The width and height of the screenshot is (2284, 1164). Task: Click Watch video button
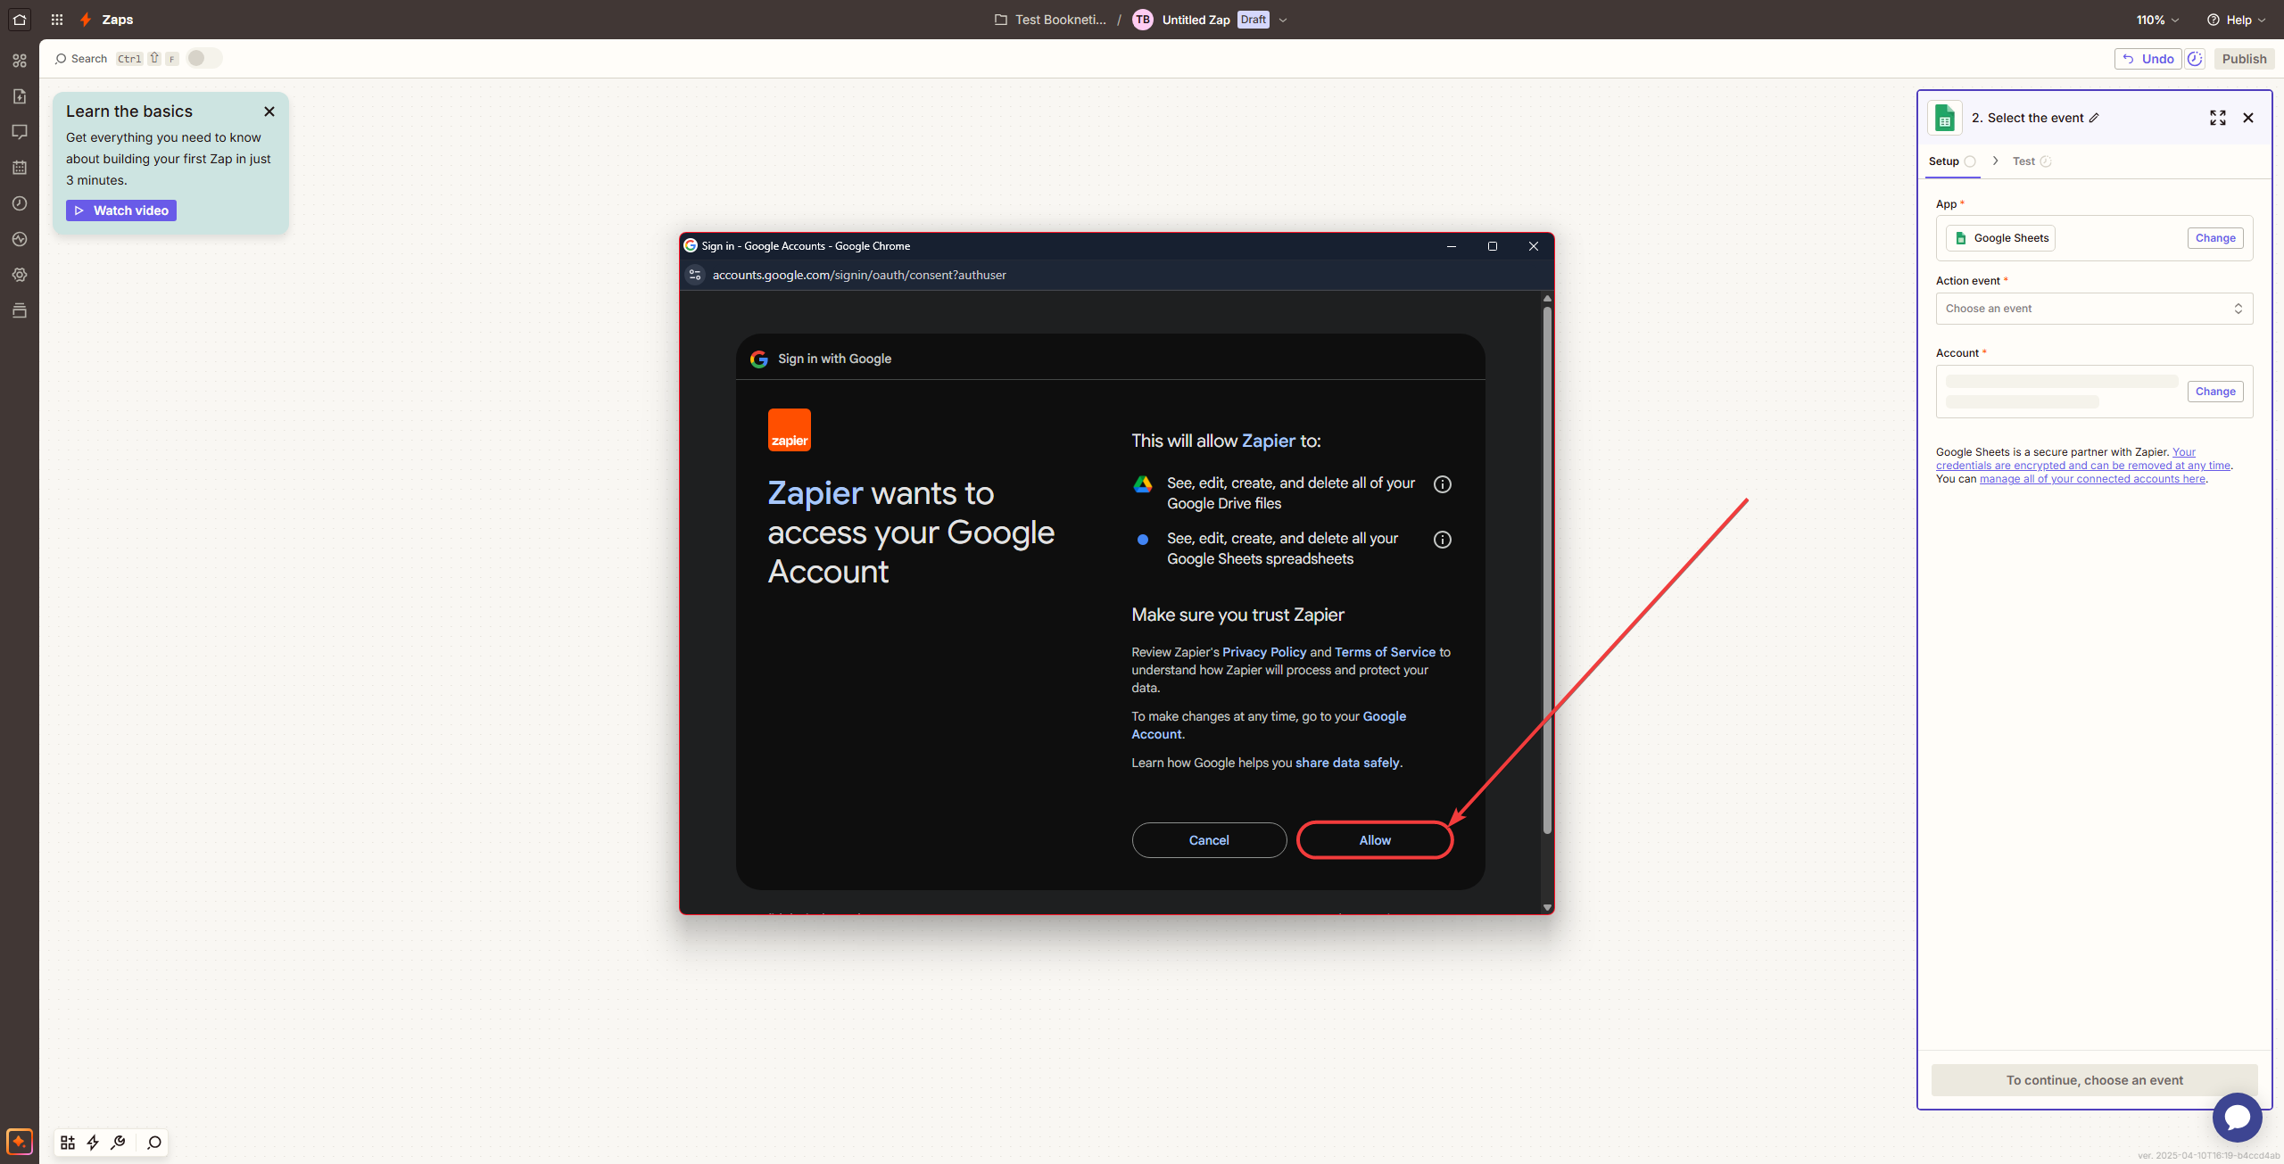pyautogui.click(x=121, y=211)
